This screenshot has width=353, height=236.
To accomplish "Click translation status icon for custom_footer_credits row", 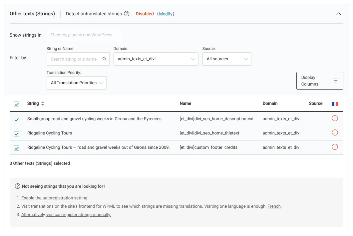I will (x=335, y=147).
